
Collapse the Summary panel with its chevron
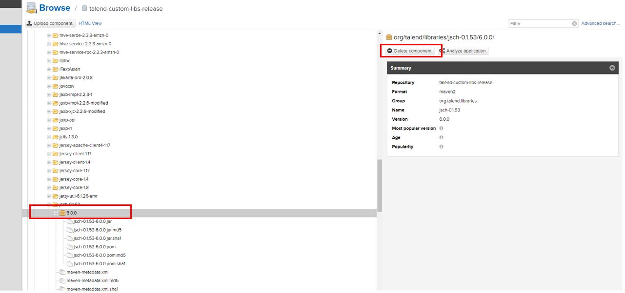613,68
